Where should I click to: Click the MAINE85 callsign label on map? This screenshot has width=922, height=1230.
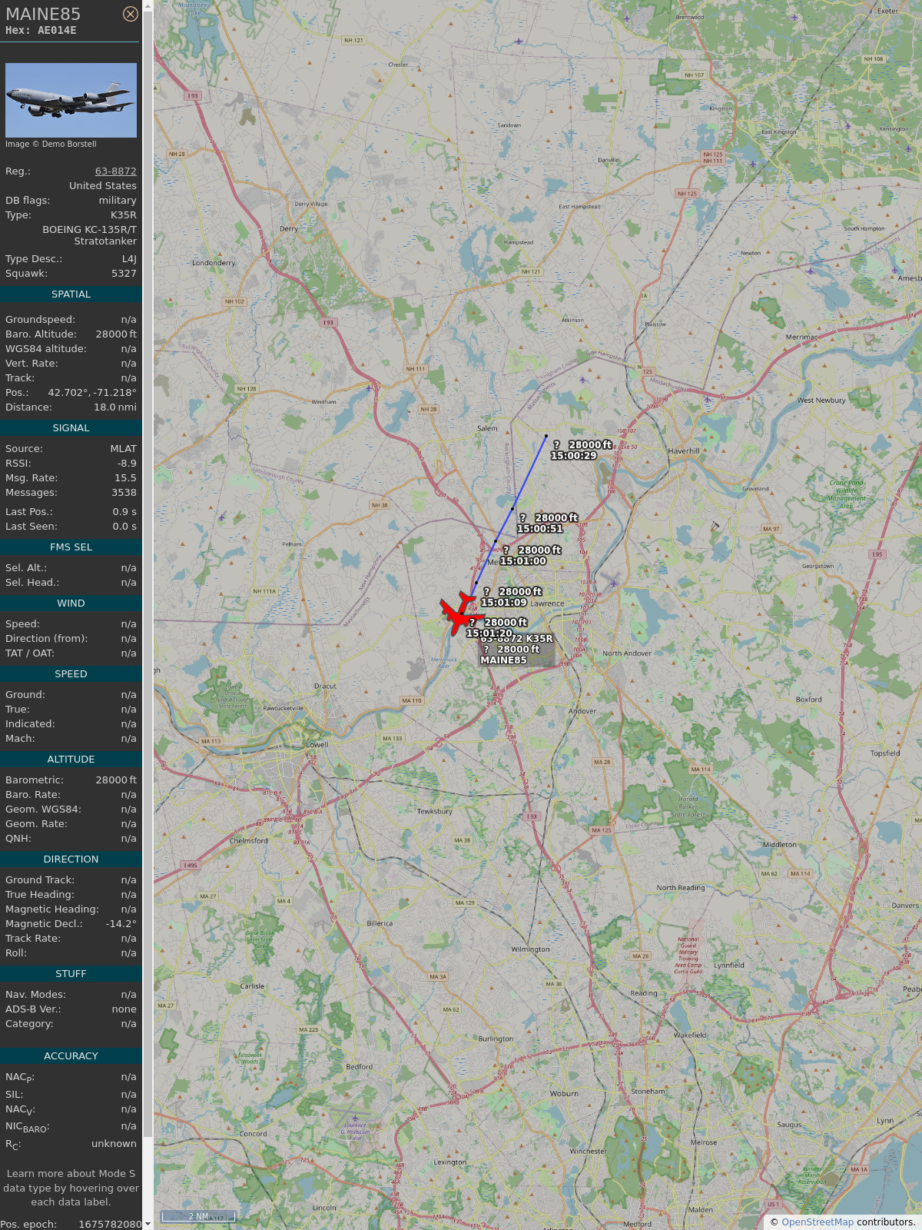pos(503,660)
